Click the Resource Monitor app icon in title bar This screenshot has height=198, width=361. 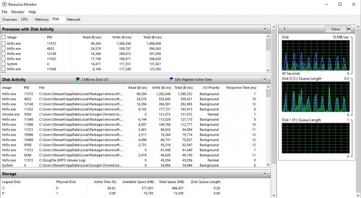(4, 5)
